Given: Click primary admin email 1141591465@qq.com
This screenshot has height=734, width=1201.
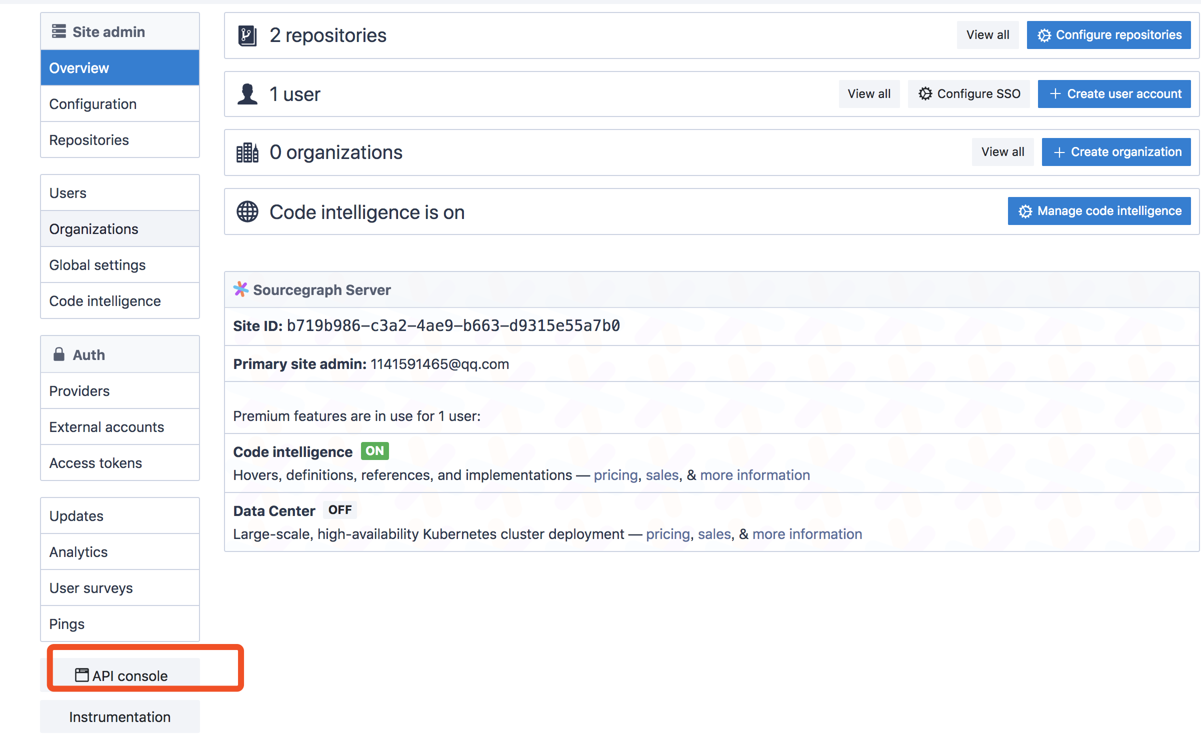Looking at the screenshot, I should (440, 364).
